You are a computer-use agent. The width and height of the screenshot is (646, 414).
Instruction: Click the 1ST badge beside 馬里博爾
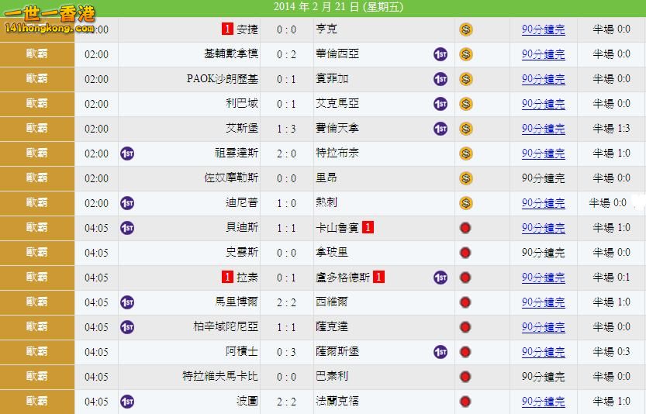coord(128,302)
